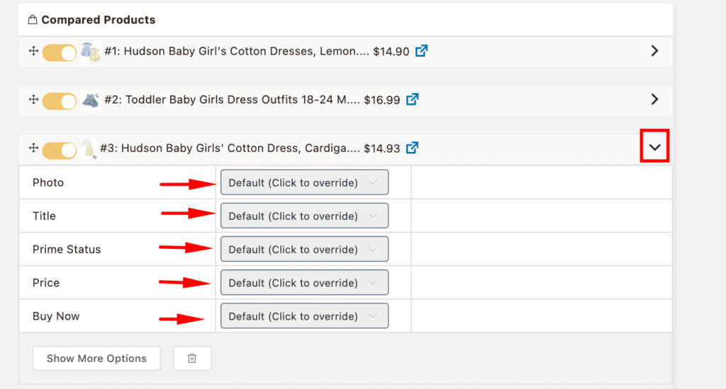Click the Buy Now row label
Viewport: 726px width, 389px height.
(x=56, y=316)
